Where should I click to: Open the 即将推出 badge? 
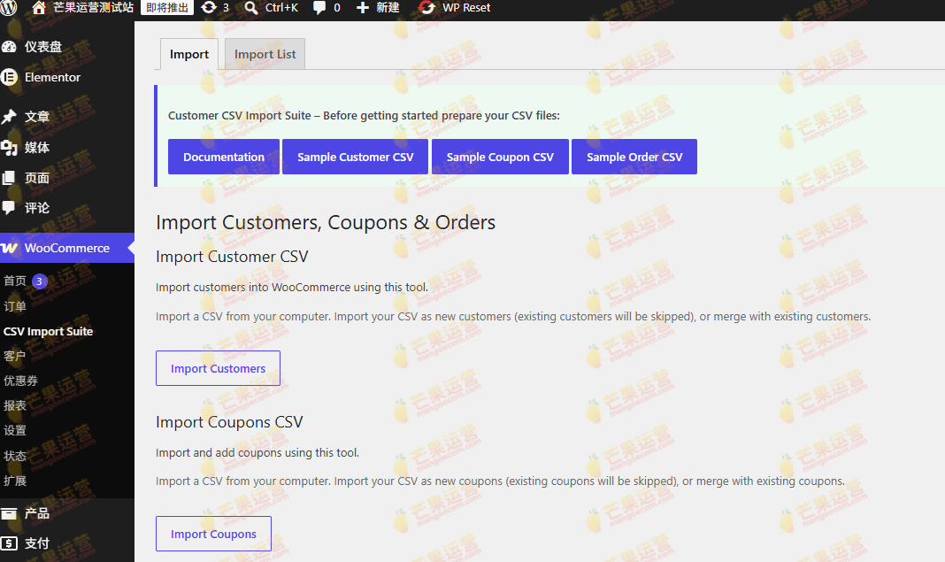(x=167, y=7)
